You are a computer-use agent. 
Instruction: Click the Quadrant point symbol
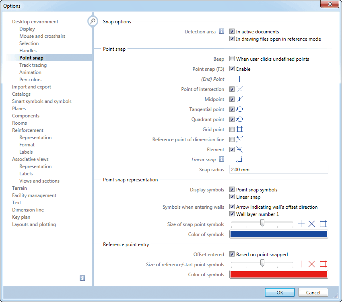239,119
